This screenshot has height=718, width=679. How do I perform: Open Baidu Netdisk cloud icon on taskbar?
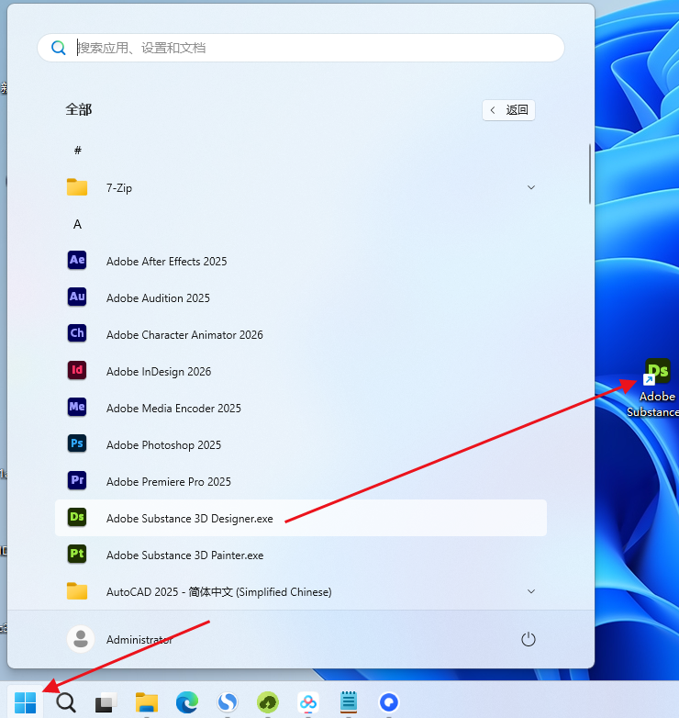click(x=308, y=702)
